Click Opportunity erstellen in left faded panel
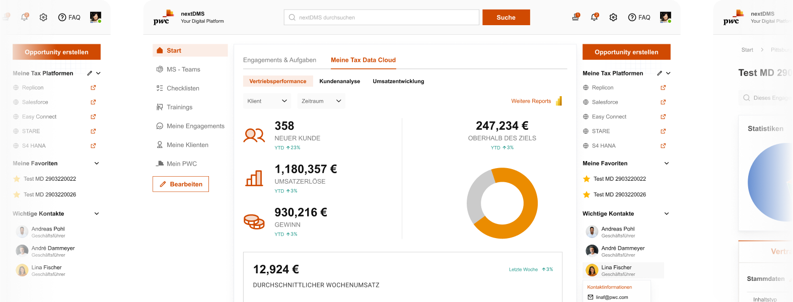Screen dimensions: 793x302 tap(56, 52)
